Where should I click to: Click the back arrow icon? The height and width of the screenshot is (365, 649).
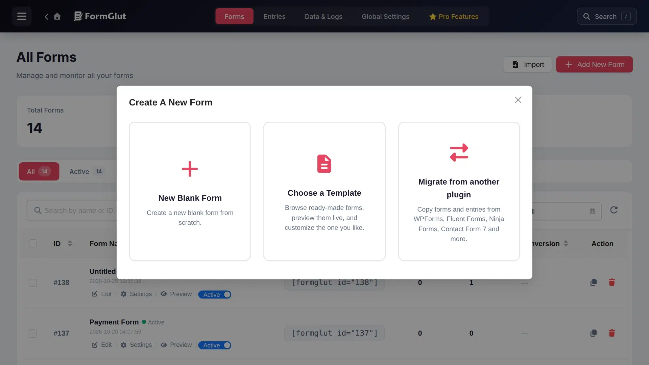(47, 16)
